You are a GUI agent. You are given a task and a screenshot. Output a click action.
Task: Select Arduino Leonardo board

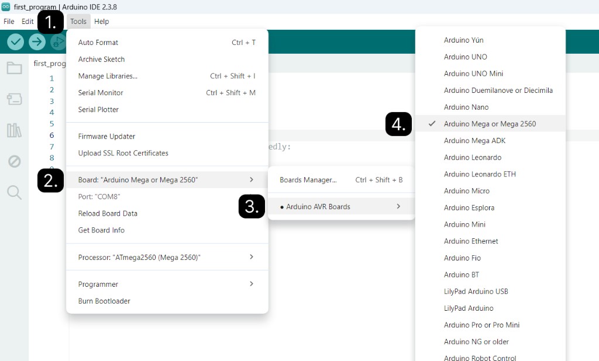[x=490, y=157]
